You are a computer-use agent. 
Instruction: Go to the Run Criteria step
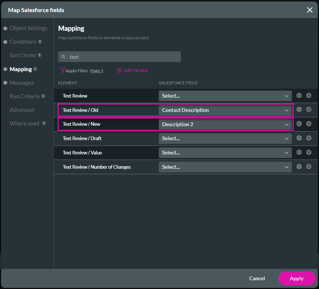pos(25,96)
